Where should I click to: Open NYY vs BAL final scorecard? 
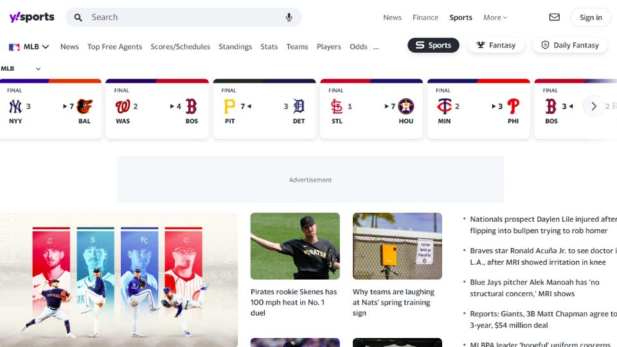(x=50, y=109)
